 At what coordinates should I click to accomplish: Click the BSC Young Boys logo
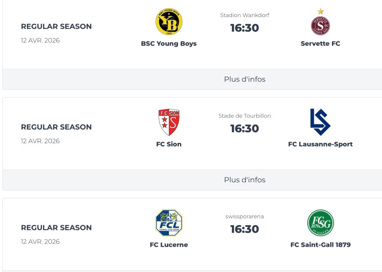(169, 22)
